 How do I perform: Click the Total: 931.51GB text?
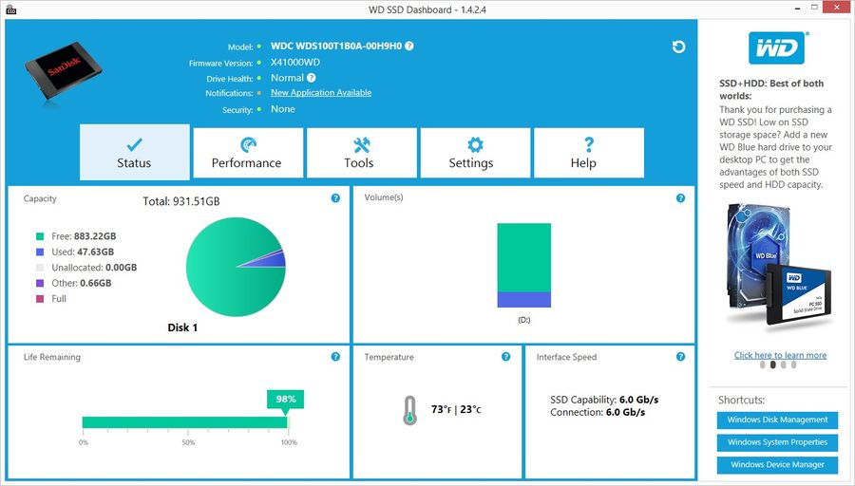[181, 201]
